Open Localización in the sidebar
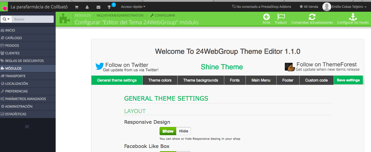The width and height of the screenshot is (371, 152). 28,84
